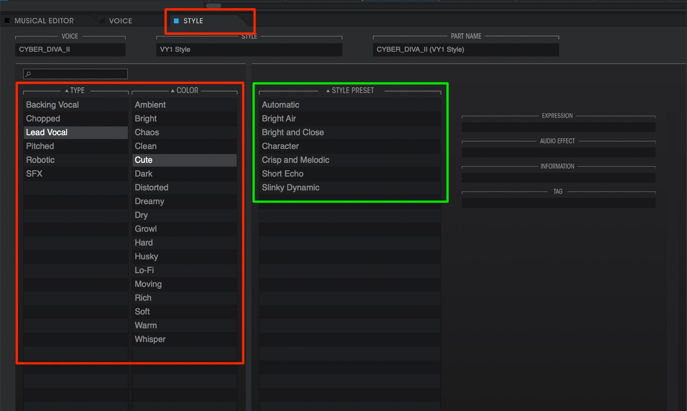Focus the style search field
Viewport: 687px width, 411px height.
coord(75,74)
